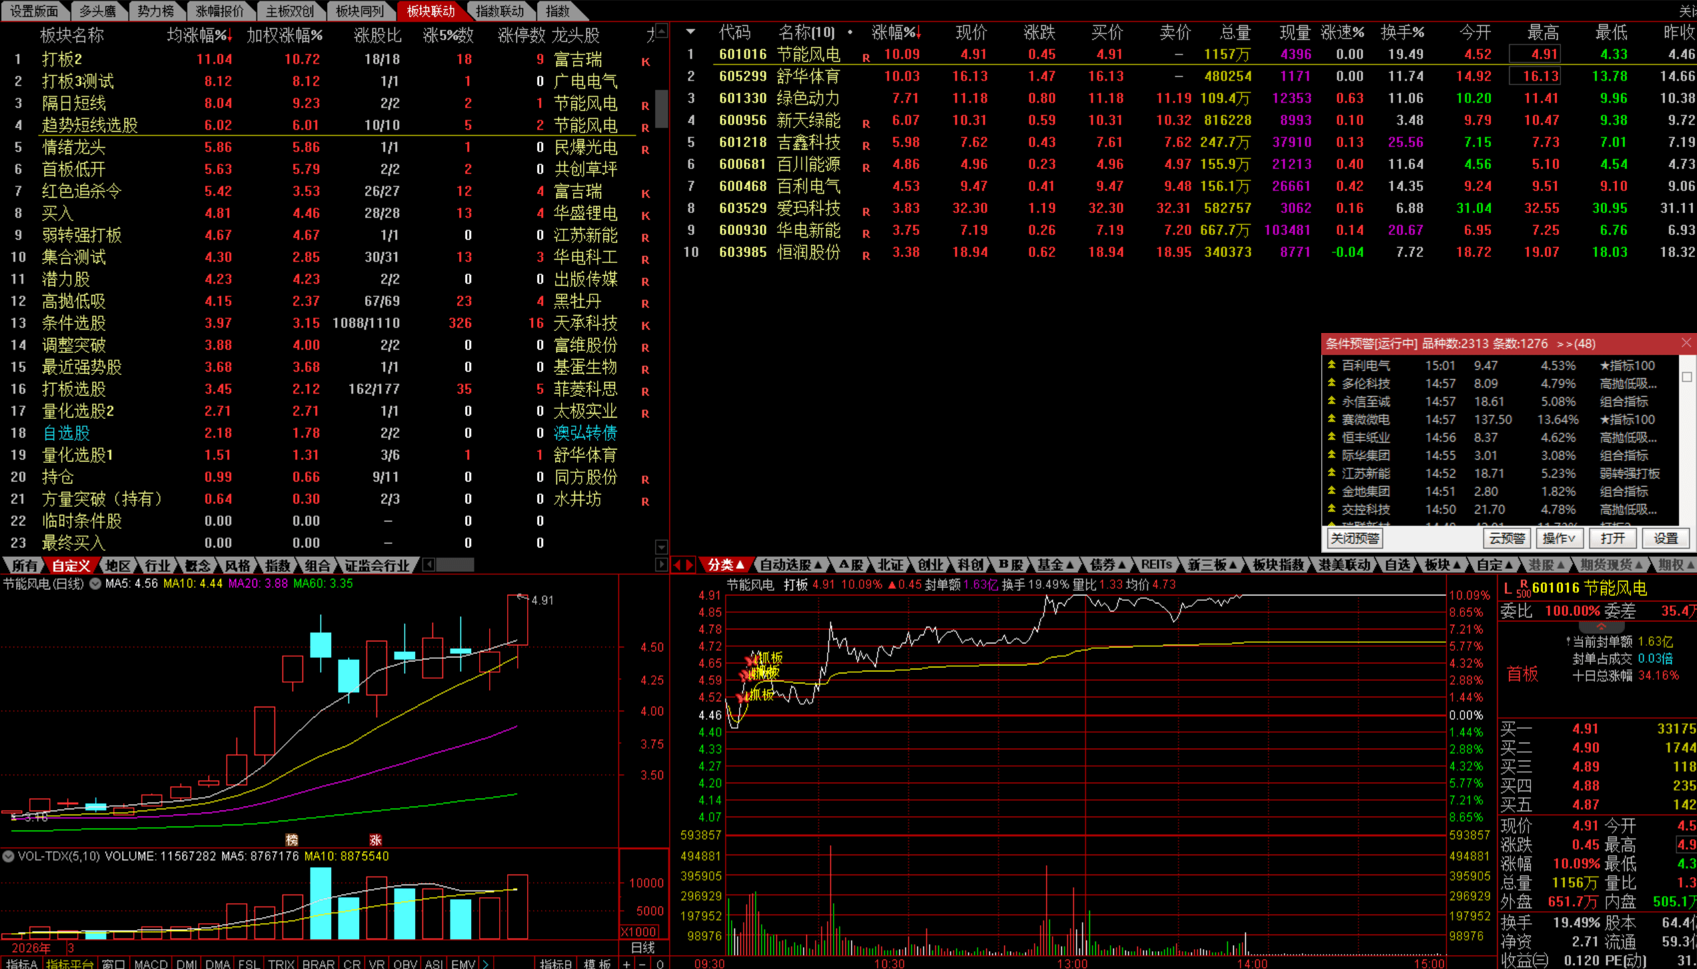Close the 条件预警 alert window
This screenshot has width=1697, height=969.
1686,343
